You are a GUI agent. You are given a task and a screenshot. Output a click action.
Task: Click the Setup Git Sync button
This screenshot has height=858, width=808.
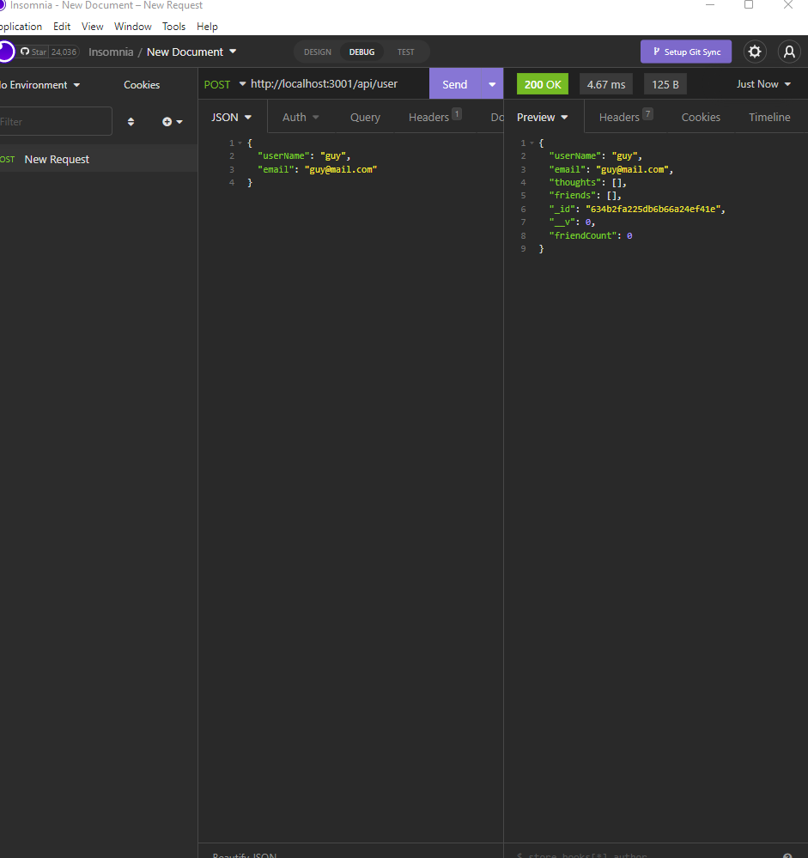685,52
